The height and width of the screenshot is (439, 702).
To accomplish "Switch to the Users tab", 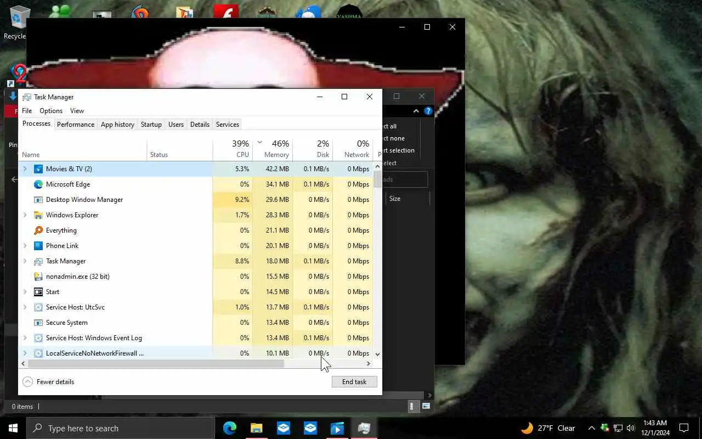I will 176,125.
